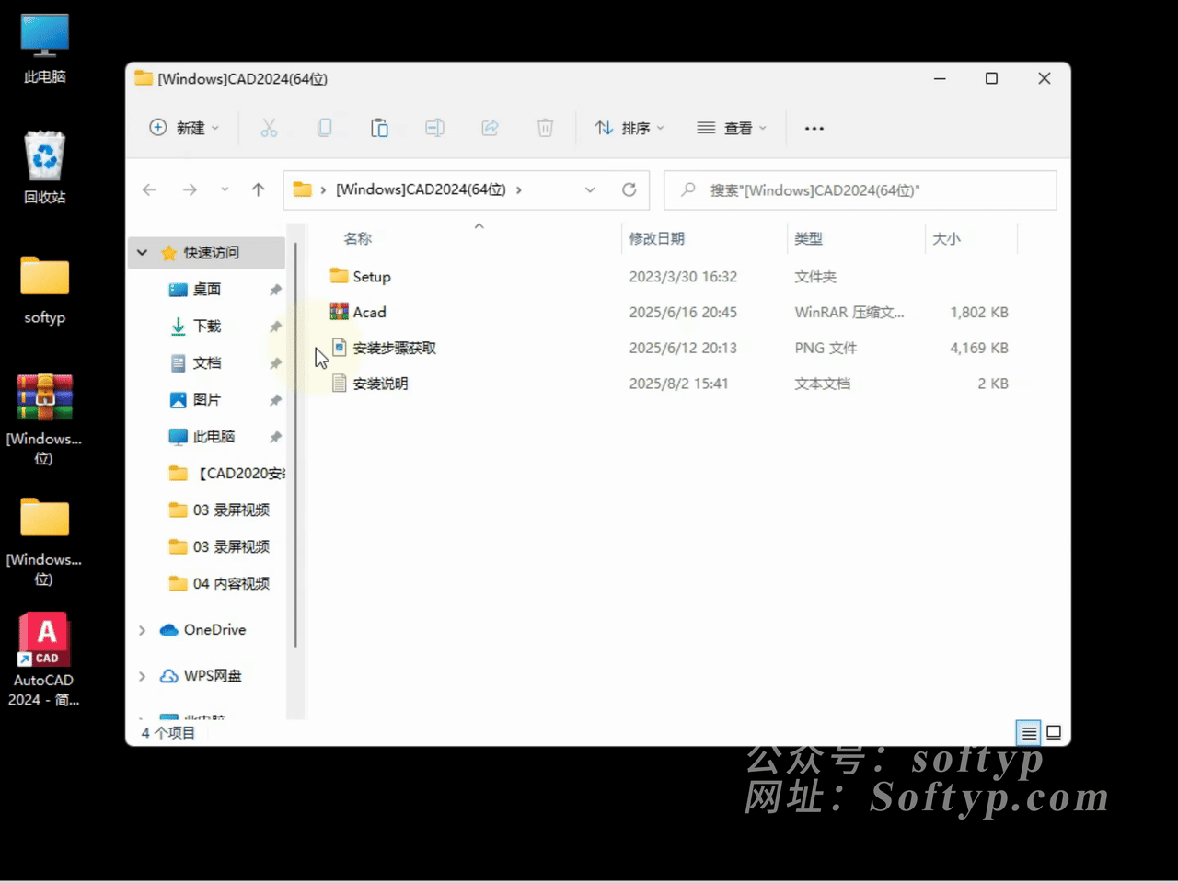Refresh the folder with the refresh icon
Viewport: 1178px width, 883px height.
(629, 189)
